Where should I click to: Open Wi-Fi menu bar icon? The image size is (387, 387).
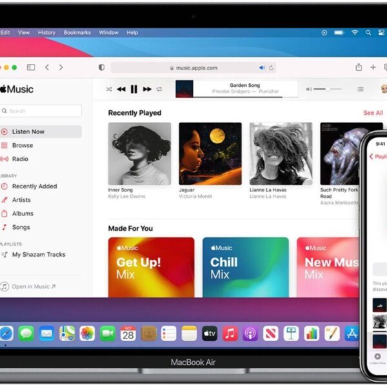coord(355,32)
